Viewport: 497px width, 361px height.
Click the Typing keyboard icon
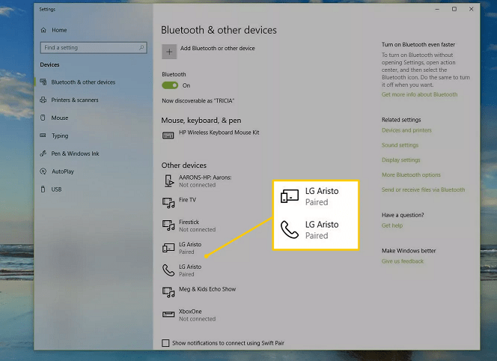(43, 136)
